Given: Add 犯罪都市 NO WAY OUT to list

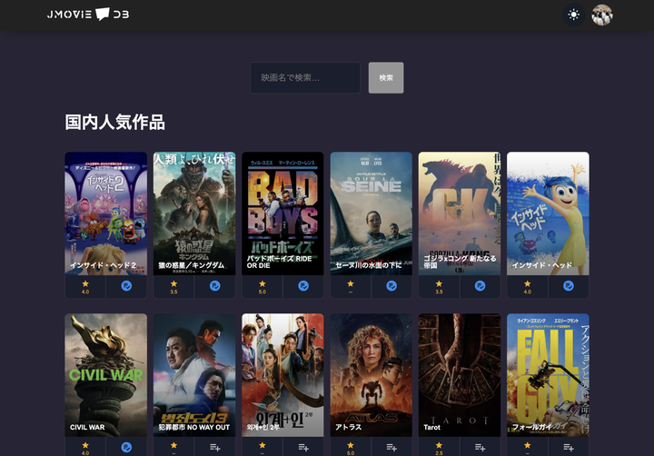Looking at the screenshot, I should pyautogui.click(x=214, y=447).
